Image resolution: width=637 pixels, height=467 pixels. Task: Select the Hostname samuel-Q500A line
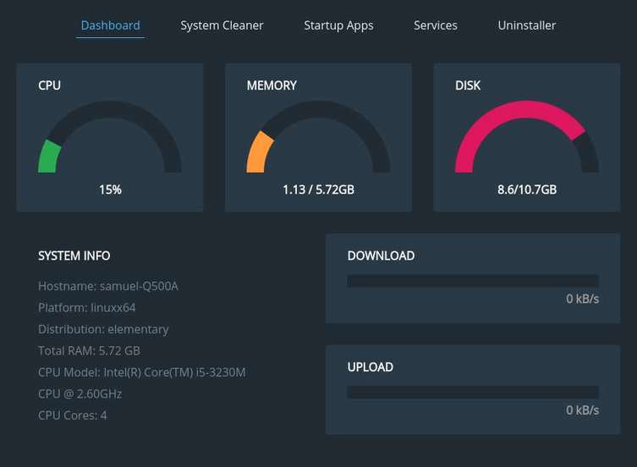pyautogui.click(x=108, y=286)
